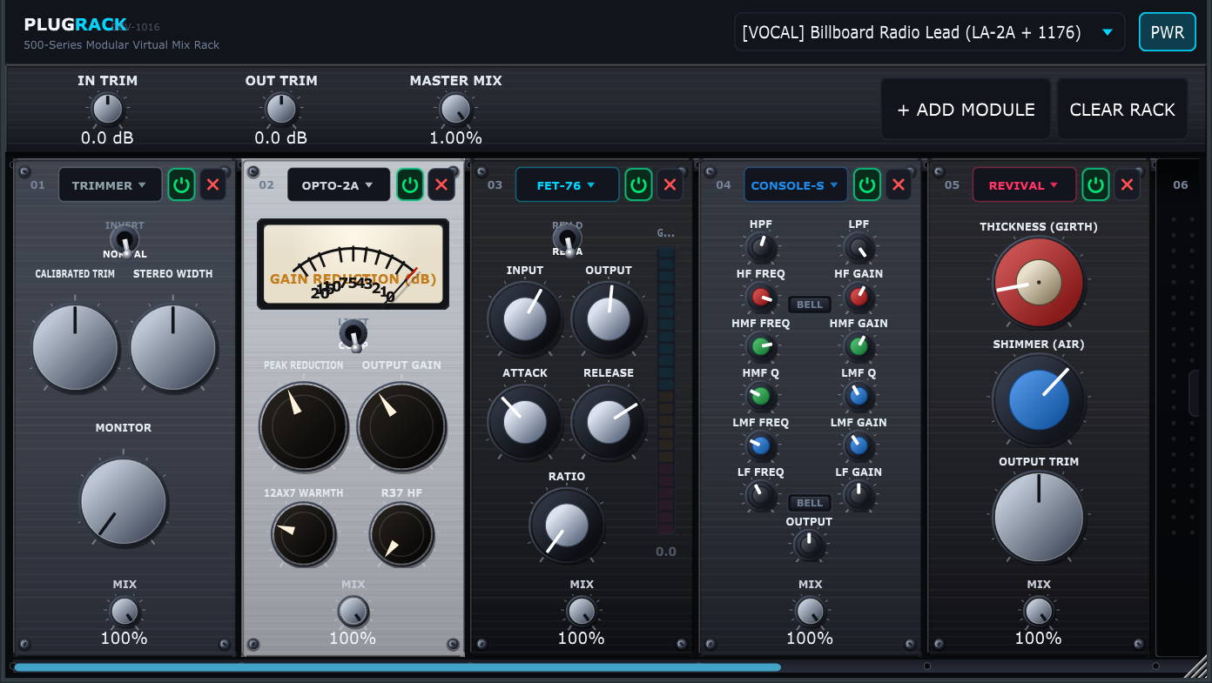This screenshot has height=683, width=1212.
Task: Click the gain reduction VU meter
Action: pyautogui.click(x=353, y=264)
